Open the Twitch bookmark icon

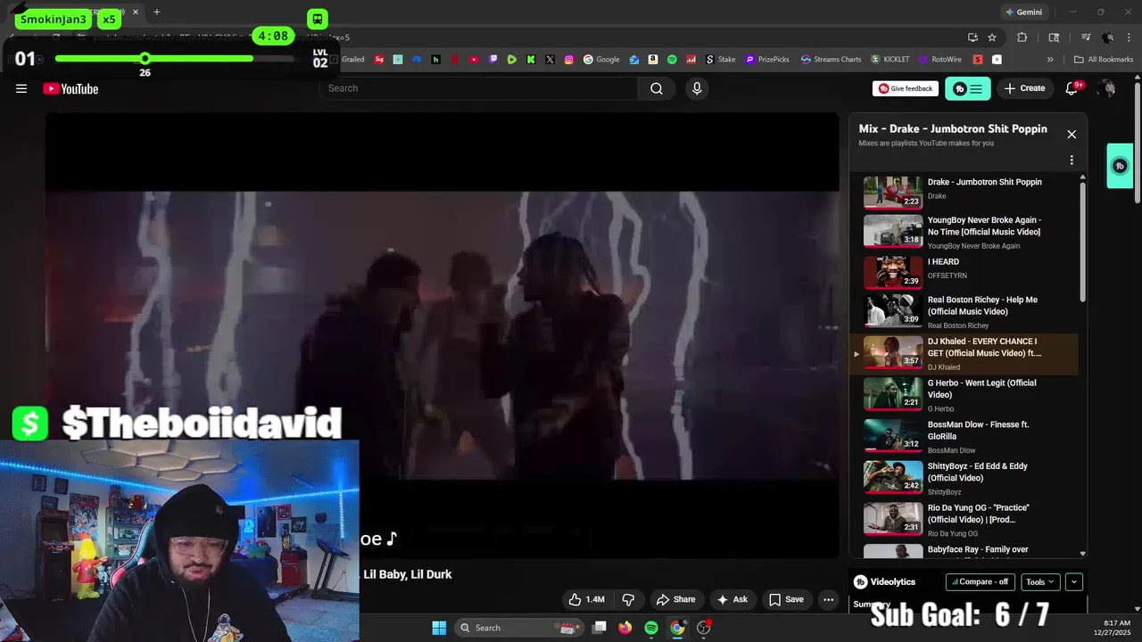tap(493, 60)
